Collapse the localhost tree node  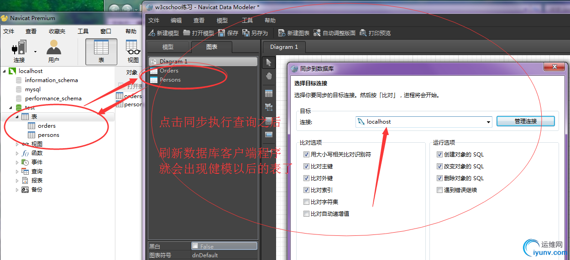[4, 71]
